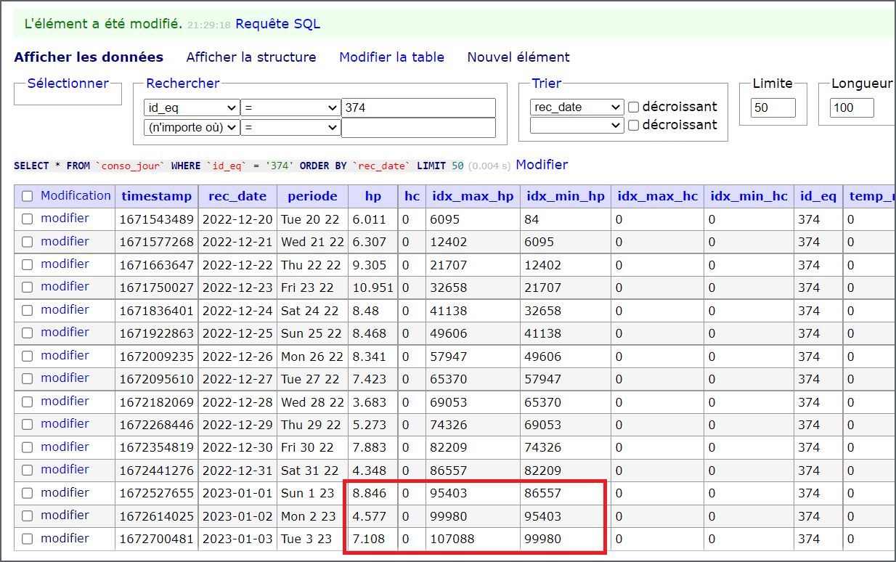Click the Modifier link after the SQL query
Screen dimensions: 896x562
542,165
